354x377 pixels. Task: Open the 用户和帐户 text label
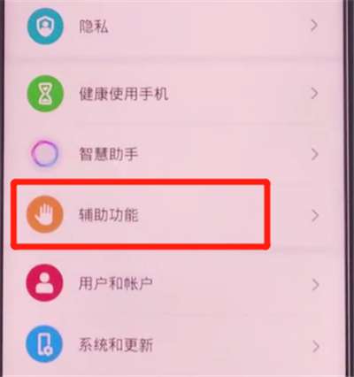pyautogui.click(x=115, y=284)
